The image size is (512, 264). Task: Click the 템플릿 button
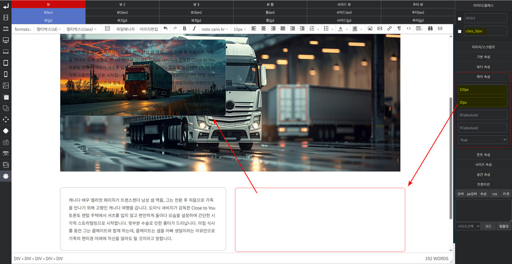pos(503,227)
